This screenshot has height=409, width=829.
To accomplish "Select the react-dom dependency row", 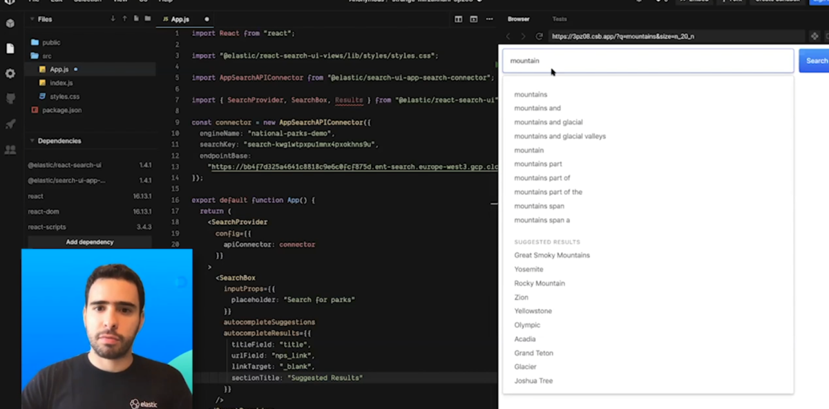I will (x=90, y=211).
